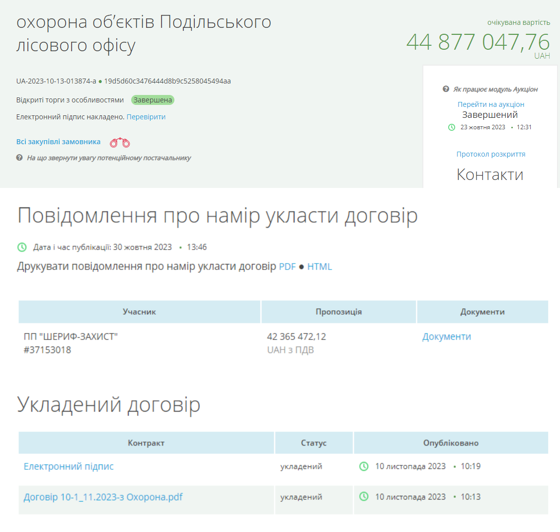
Task: Open the Протокол розкриття link
Action: 491,154
